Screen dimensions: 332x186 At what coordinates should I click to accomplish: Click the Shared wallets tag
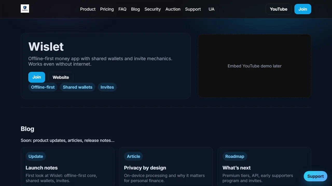(x=78, y=87)
